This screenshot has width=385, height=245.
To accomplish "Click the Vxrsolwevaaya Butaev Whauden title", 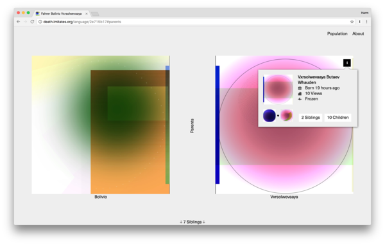I will tap(318, 80).
